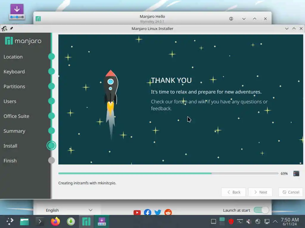Minimize the Manjaro Hello window

pyautogui.click(x=244, y=19)
